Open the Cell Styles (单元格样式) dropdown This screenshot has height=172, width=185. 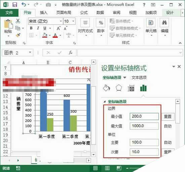(x=123, y=35)
